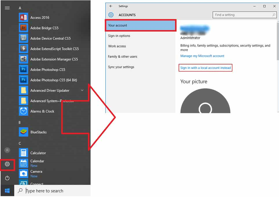Jump to letter B group header
This screenshot has width=279, height=197.
19,123
